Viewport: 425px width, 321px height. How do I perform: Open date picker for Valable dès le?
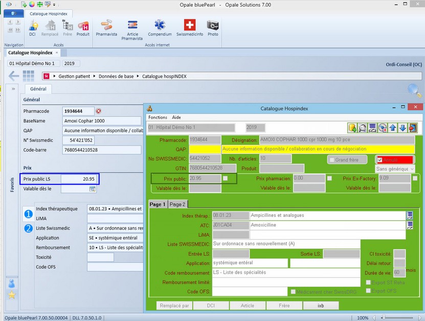pyautogui.click(x=93, y=189)
